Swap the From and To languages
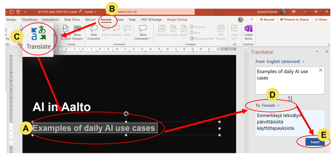Image resolution: width=334 pixels, height=158 pixels. point(290,99)
